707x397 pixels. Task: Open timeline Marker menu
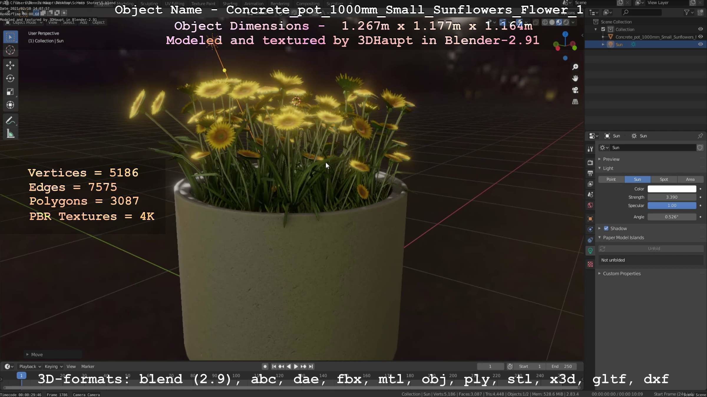[88, 366]
